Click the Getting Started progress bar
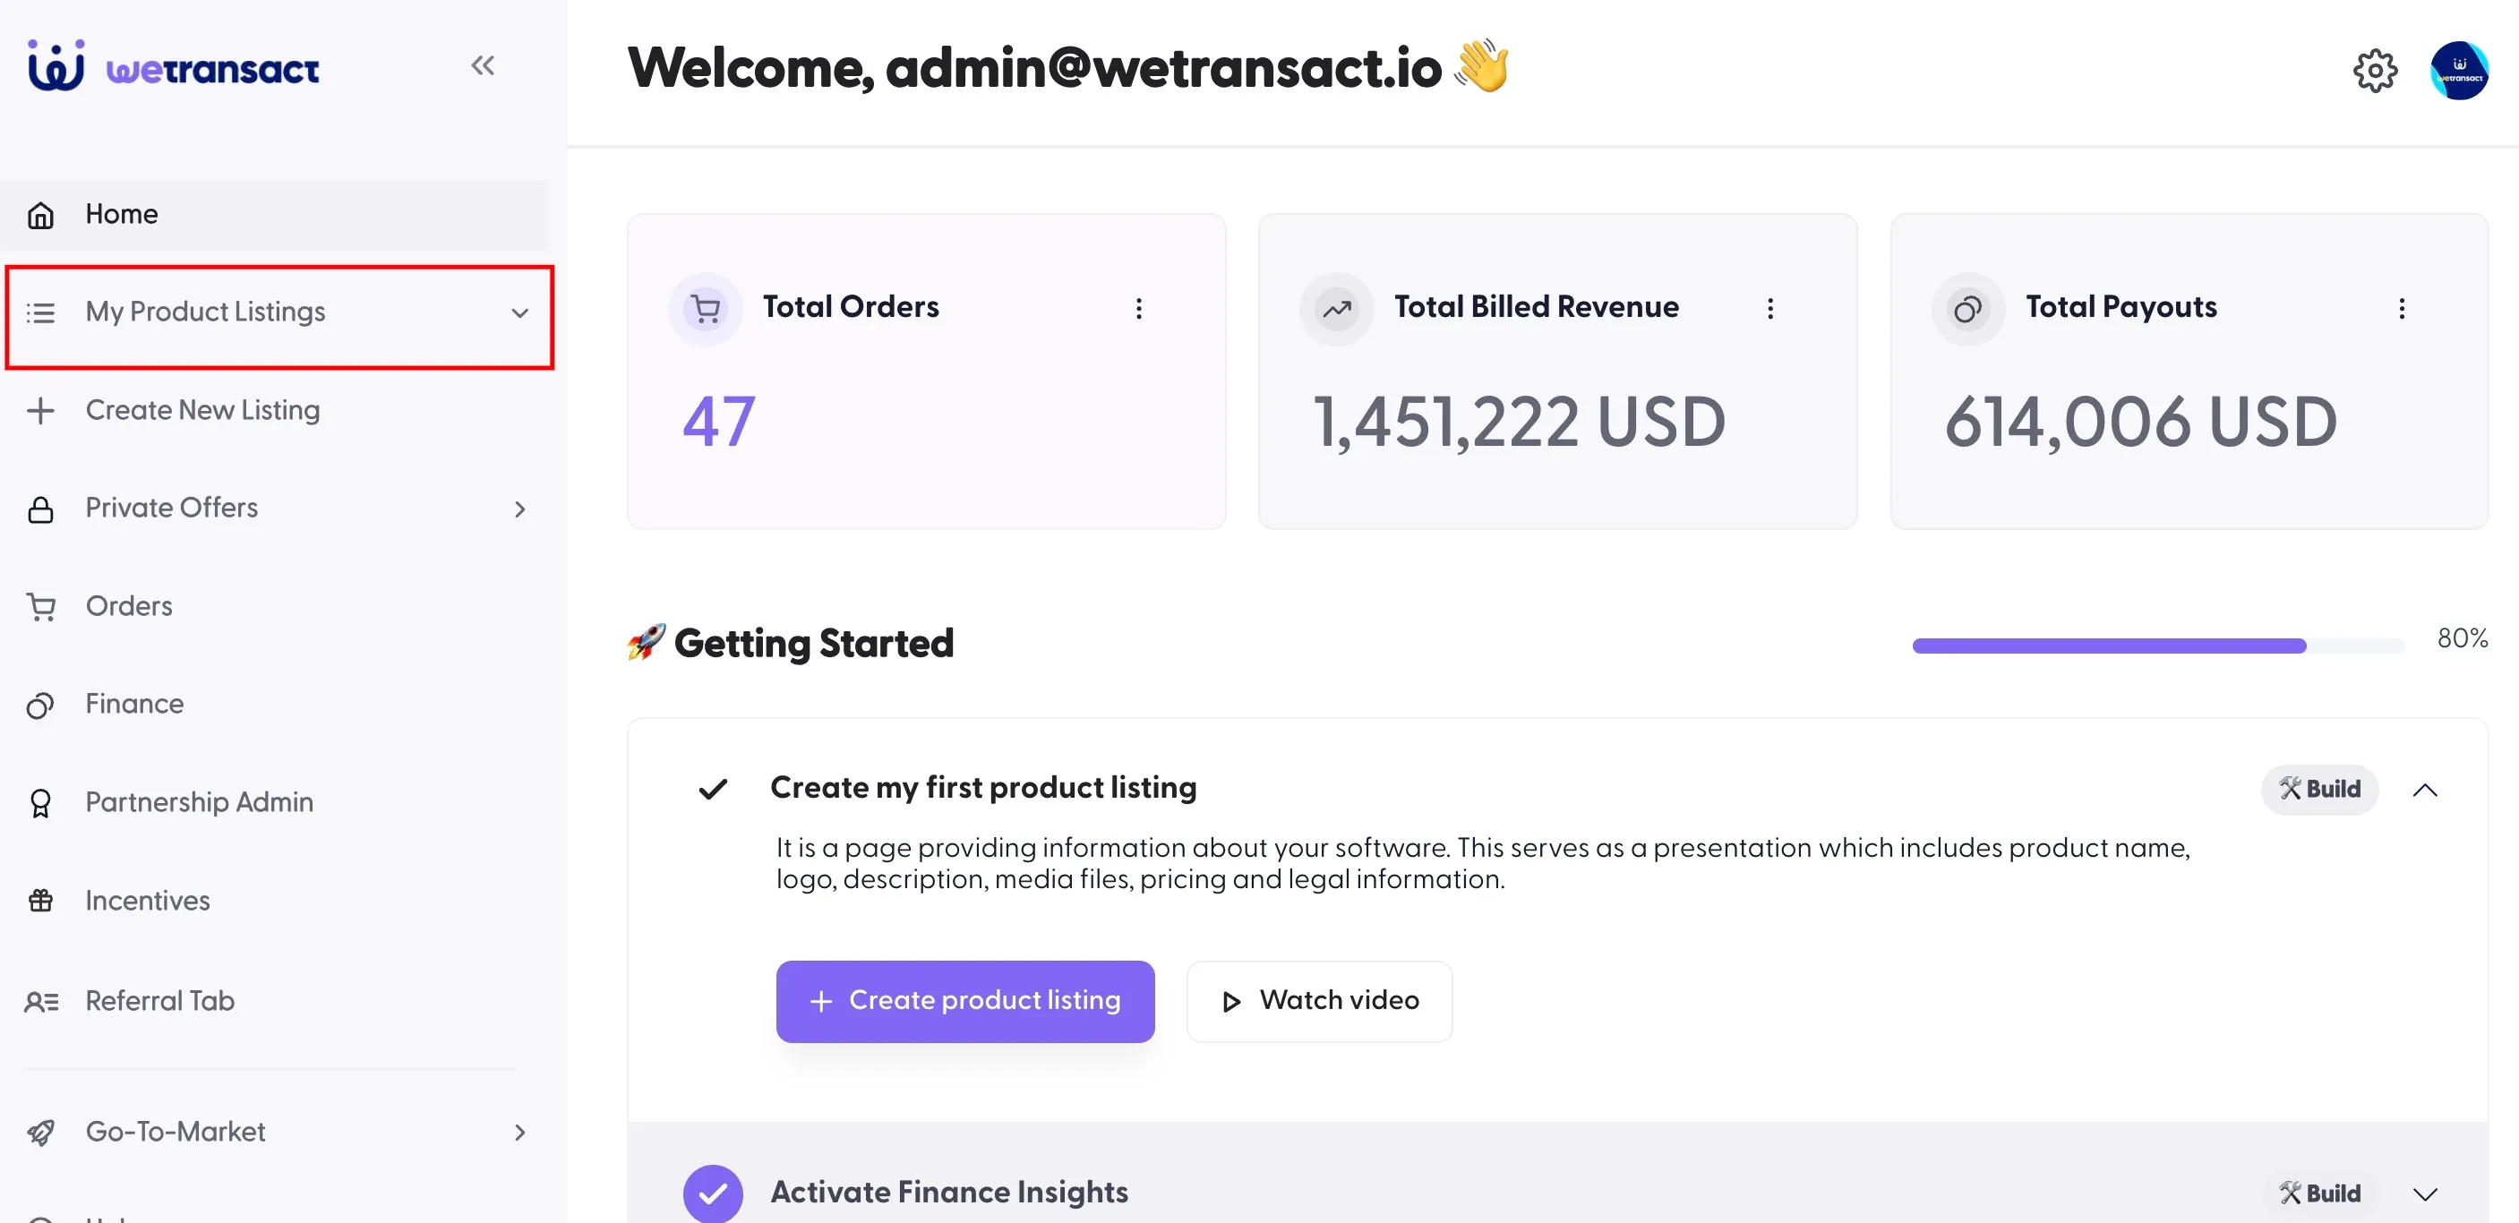Viewport: 2519px width, 1223px height. pos(2157,646)
